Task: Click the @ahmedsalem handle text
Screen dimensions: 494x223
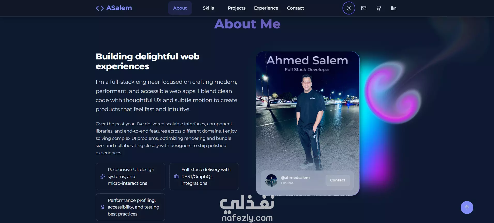Action: click(295, 178)
